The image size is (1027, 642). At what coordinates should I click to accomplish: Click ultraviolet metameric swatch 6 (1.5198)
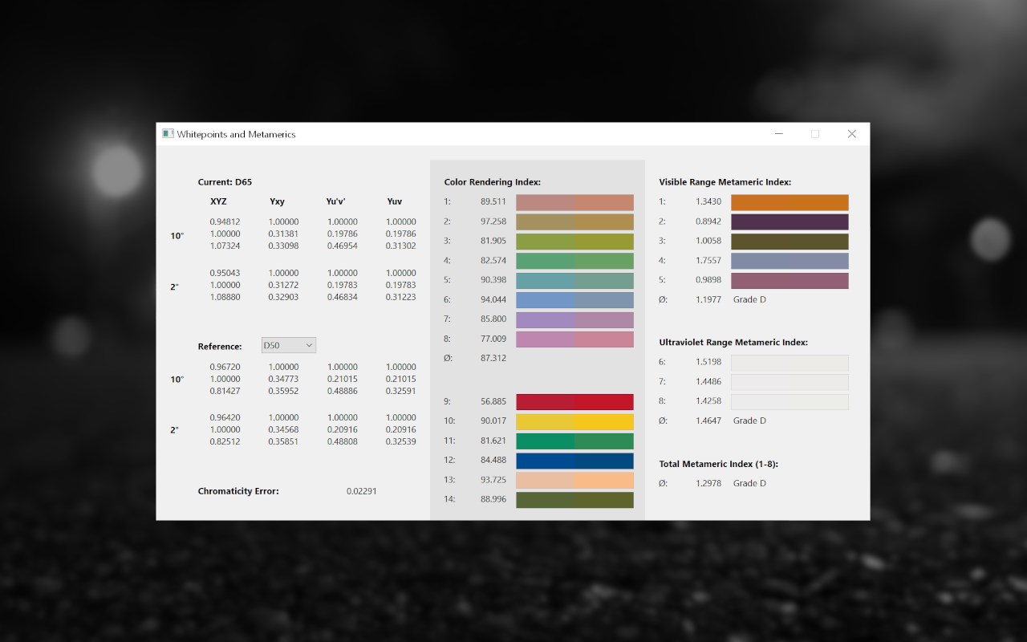point(790,363)
